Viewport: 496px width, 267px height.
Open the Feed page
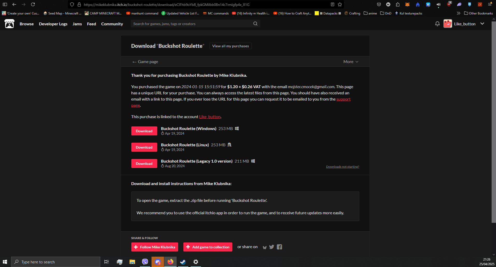(x=91, y=24)
